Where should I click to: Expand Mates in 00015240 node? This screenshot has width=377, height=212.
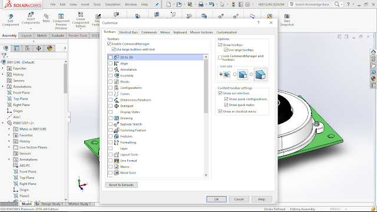(x=9, y=129)
